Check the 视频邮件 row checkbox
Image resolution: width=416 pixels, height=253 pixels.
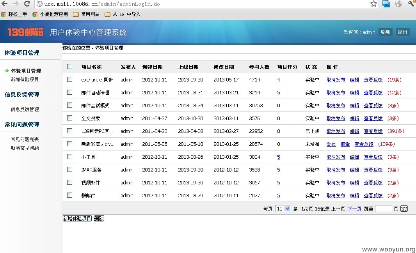(69, 182)
